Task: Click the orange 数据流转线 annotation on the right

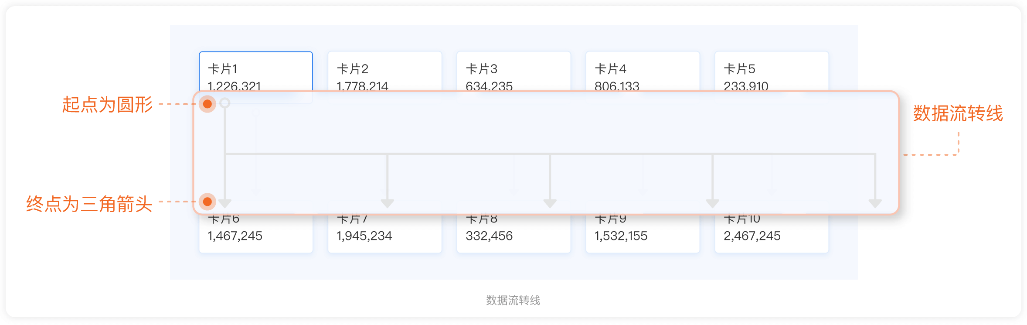Action: [x=958, y=113]
